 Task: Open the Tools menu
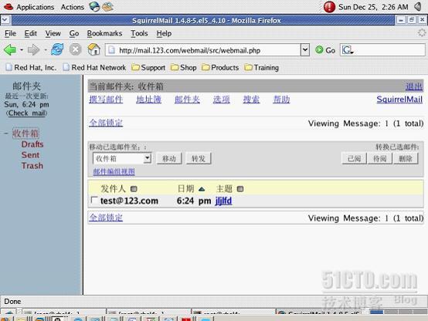[139, 33]
